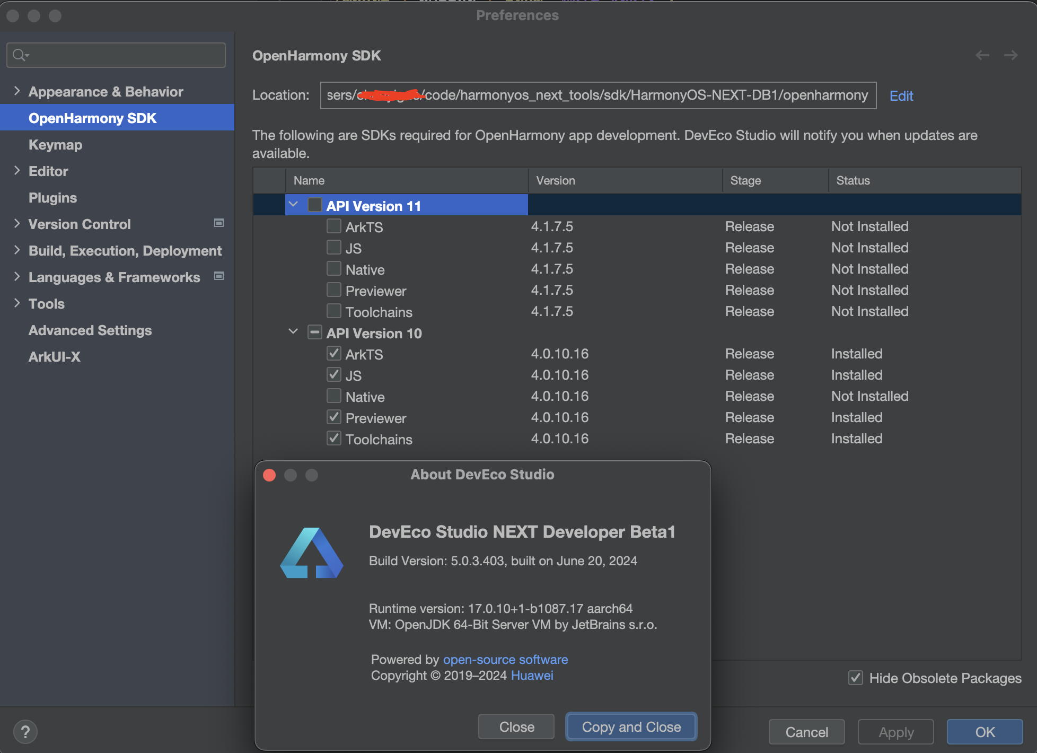Screen dimensions: 1037x753
Task: Sort table by Version column header
Action: 626,180
